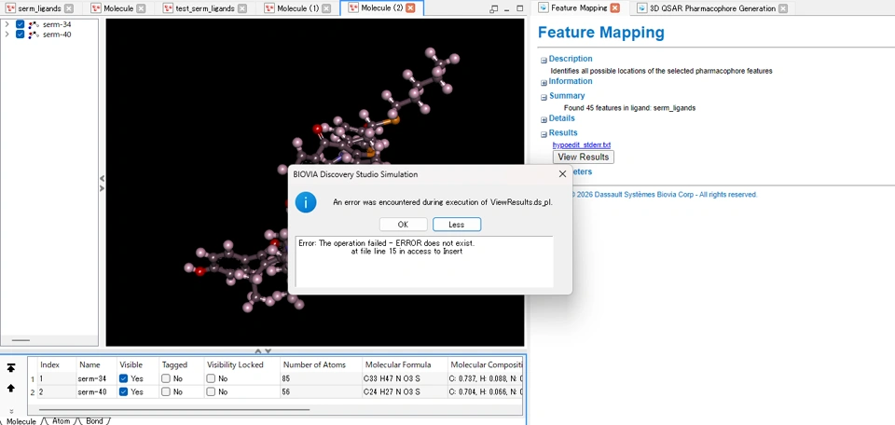Close the 3D QSAR Pharmacophore Generation tab
895x425 pixels.
782,8
